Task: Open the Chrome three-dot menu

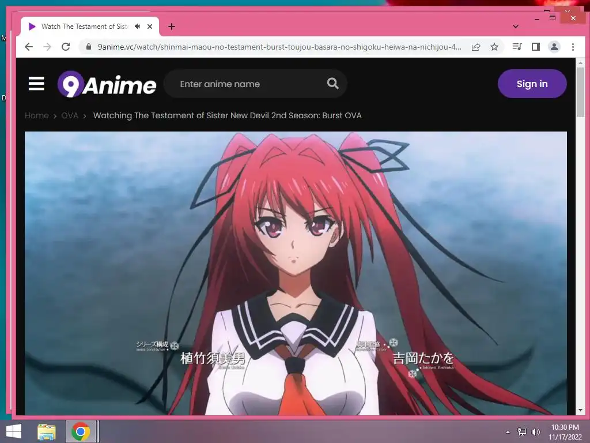Action: 573,47
